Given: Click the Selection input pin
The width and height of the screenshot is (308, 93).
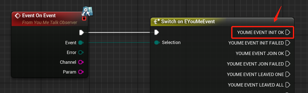Looking at the screenshot, I should (x=157, y=43).
